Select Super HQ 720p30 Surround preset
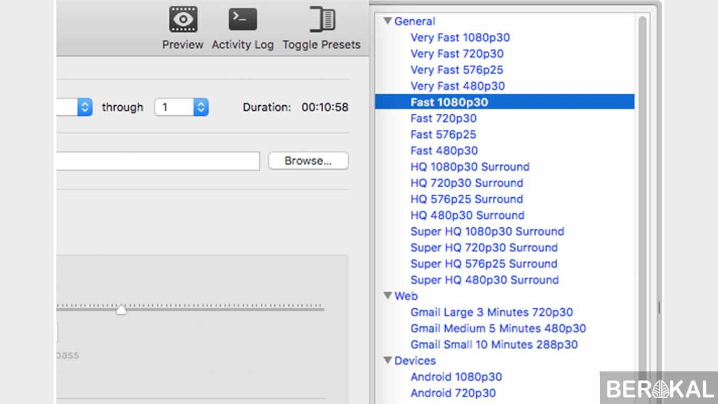Image resolution: width=718 pixels, height=404 pixels. 484,248
